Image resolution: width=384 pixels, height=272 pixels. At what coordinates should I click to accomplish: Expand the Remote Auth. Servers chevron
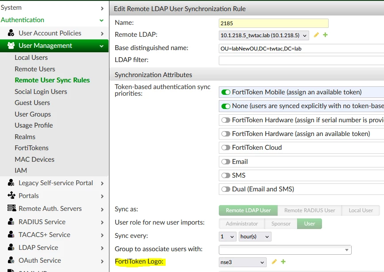(x=102, y=210)
